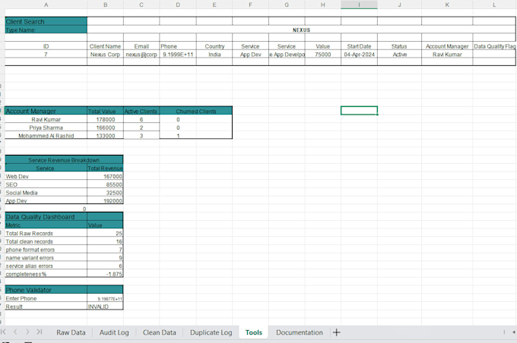This screenshot has height=343, width=517.
Task: Open the Raw Data sheet tab
Action: pos(71,332)
